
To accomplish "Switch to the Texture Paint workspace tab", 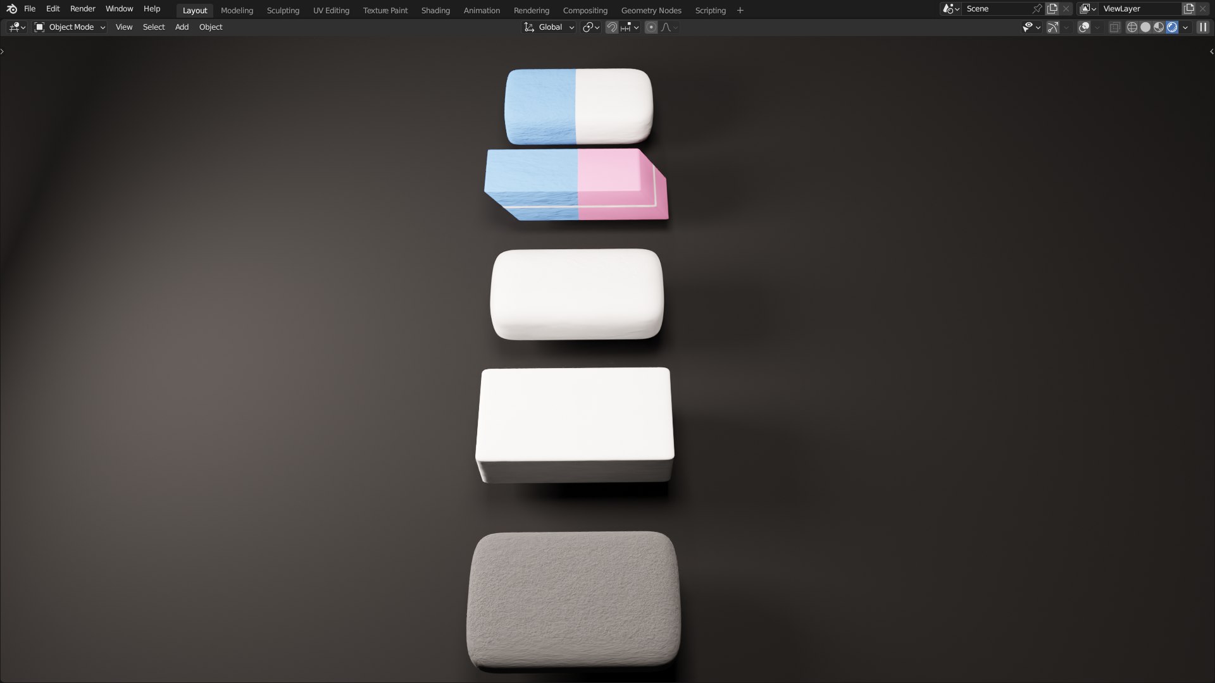I will tap(385, 10).
